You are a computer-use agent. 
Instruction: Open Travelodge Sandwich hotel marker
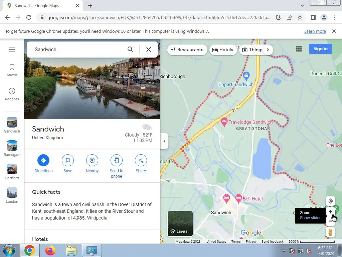(x=224, y=122)
